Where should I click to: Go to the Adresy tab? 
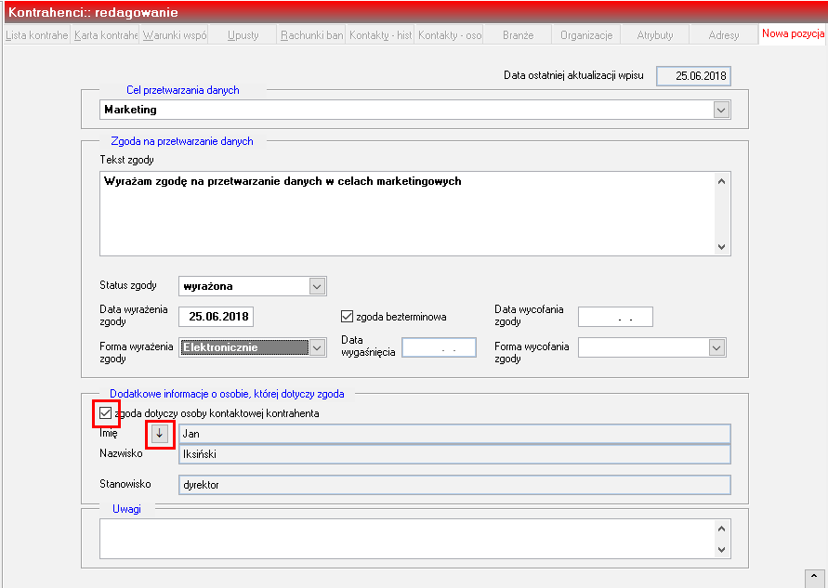pyautogui.click(x=723, y=35)
